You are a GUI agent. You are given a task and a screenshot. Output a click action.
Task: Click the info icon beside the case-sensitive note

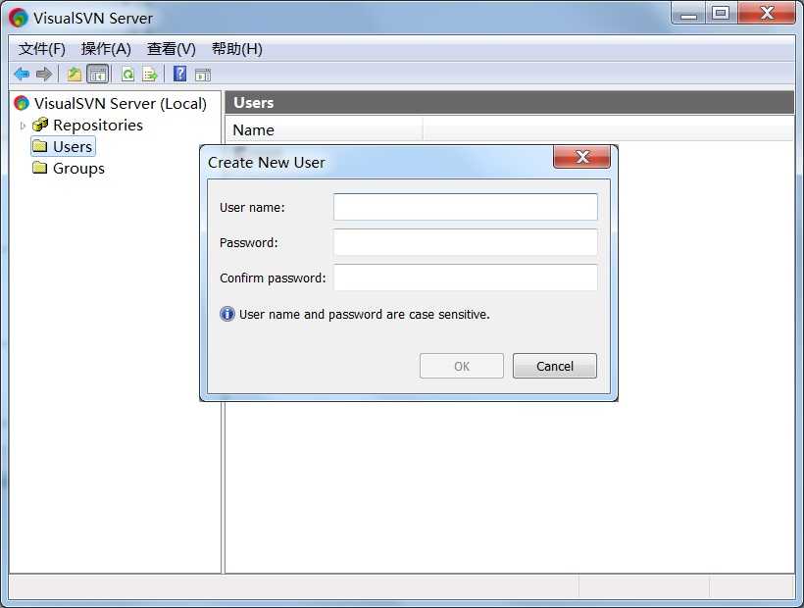[227, 314]
